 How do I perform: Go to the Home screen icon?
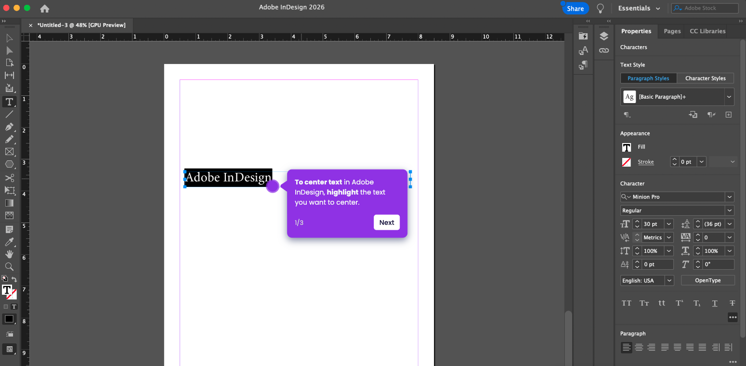(45, 8)
